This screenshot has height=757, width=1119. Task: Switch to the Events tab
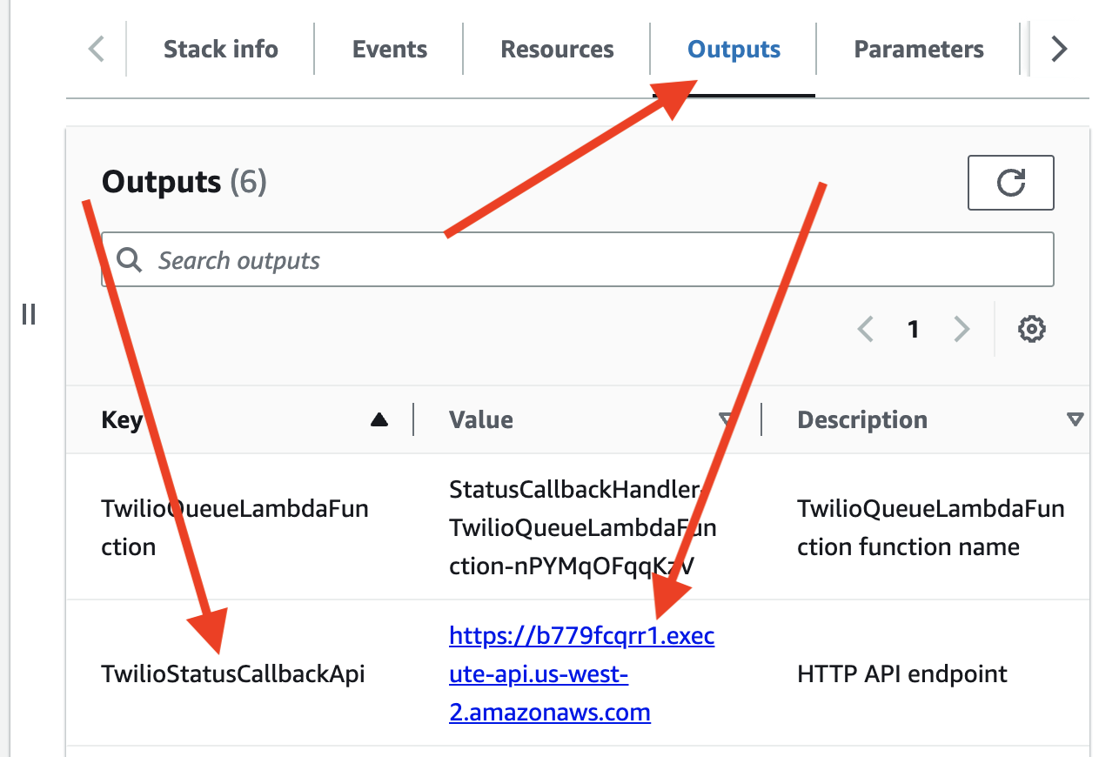(389, 50)
